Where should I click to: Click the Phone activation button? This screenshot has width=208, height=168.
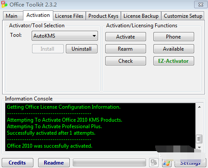(x=173, y=37)
